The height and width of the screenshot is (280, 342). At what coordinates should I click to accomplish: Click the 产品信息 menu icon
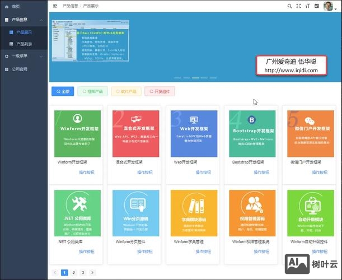coord(7,20)
